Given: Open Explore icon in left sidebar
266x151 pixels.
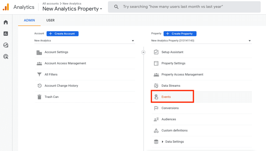Looking at the screenshot, I should 6,45.
